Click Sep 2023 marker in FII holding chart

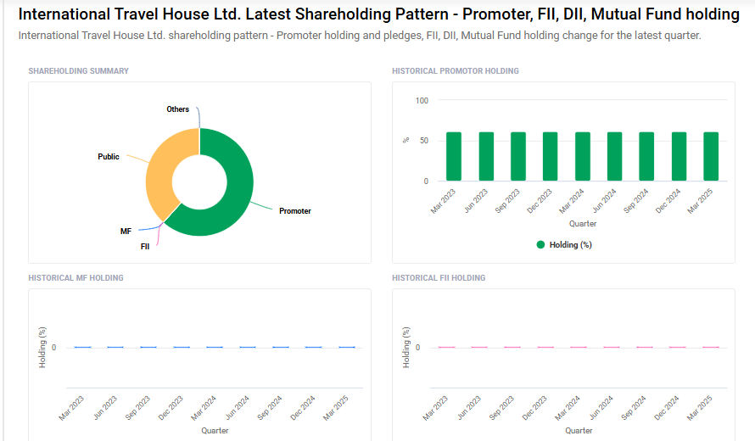click(512, 347)
